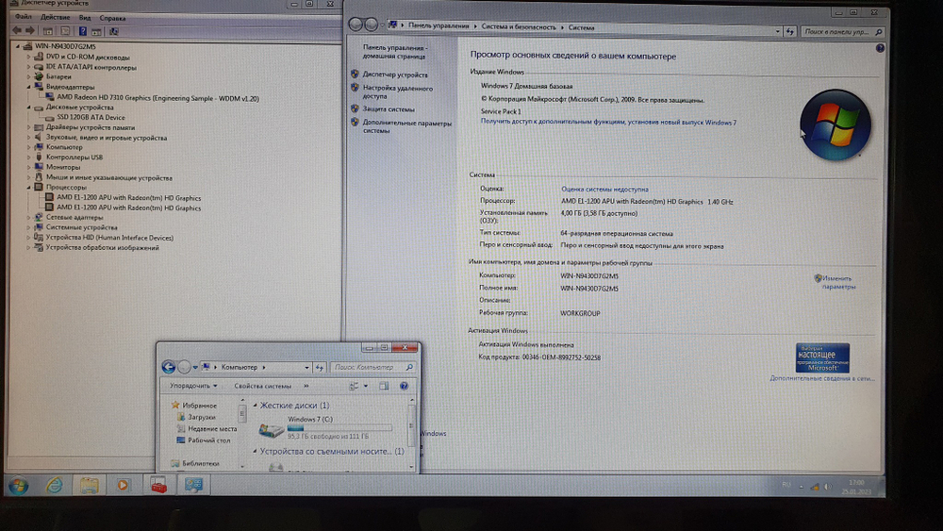Click the red toolbox icon on the taskbar
The image size is (943, 531).
click(158, 485)
